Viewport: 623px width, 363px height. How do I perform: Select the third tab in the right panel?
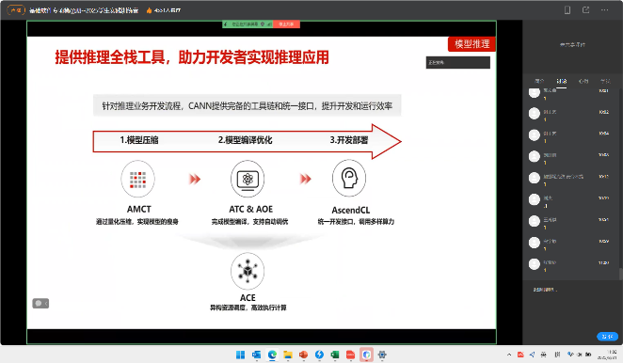tap(583, 81)
